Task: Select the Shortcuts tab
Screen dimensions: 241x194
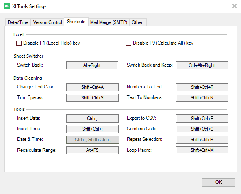Action: click(x=76, y=22)
